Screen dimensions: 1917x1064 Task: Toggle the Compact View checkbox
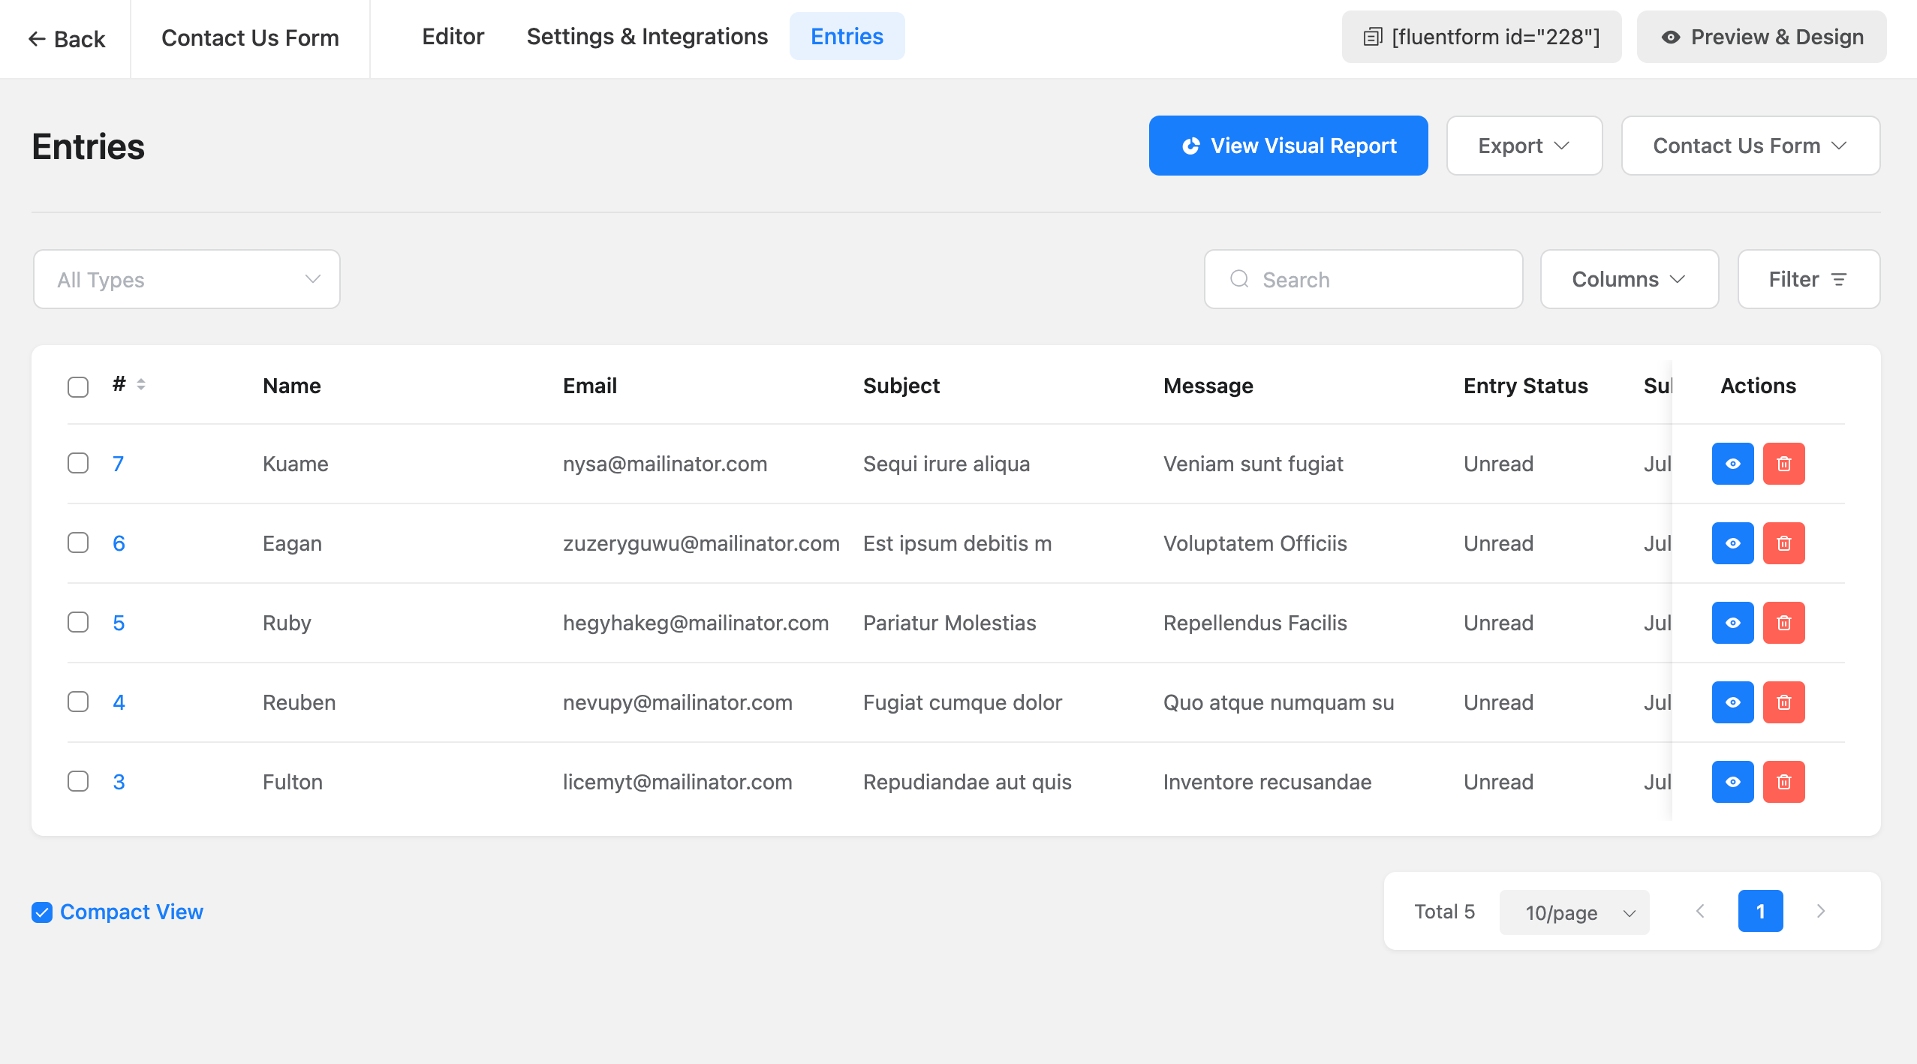42,912
